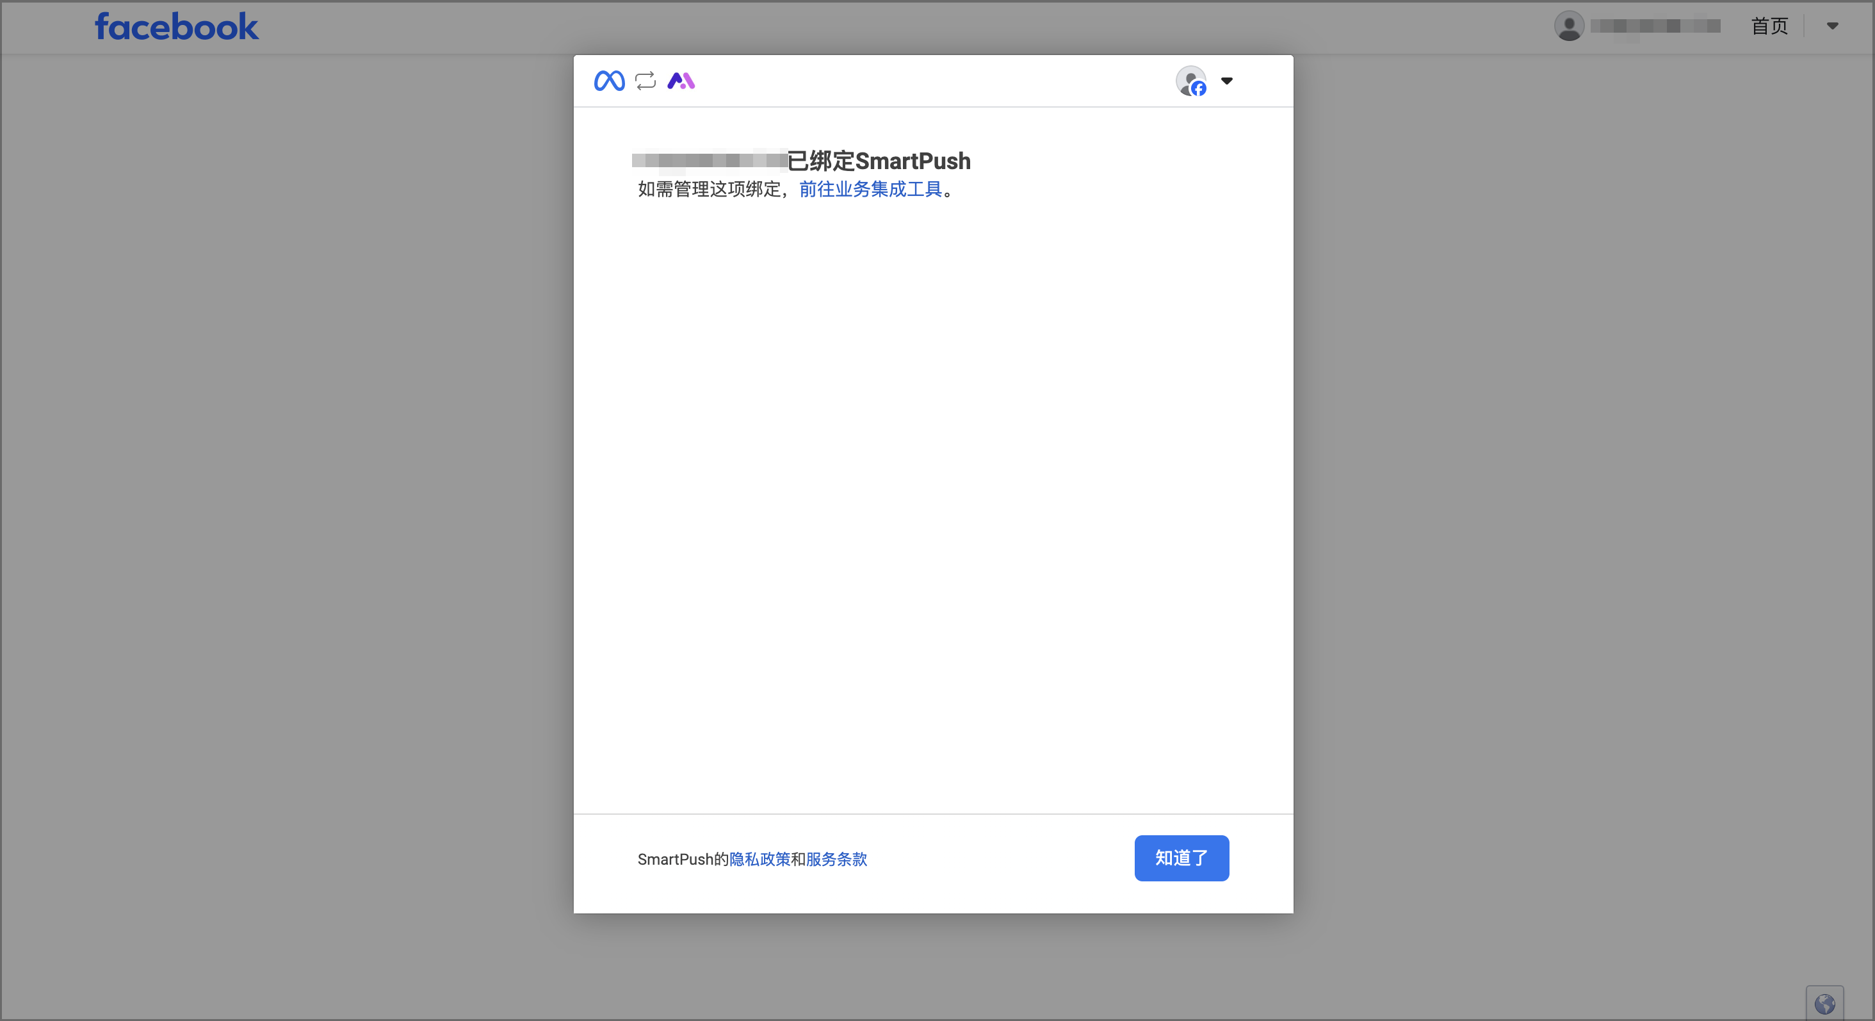Click the blurred account name next to 首页
The width and height of the screenshot is (1875, 1021).
[x=1655, y=26]
